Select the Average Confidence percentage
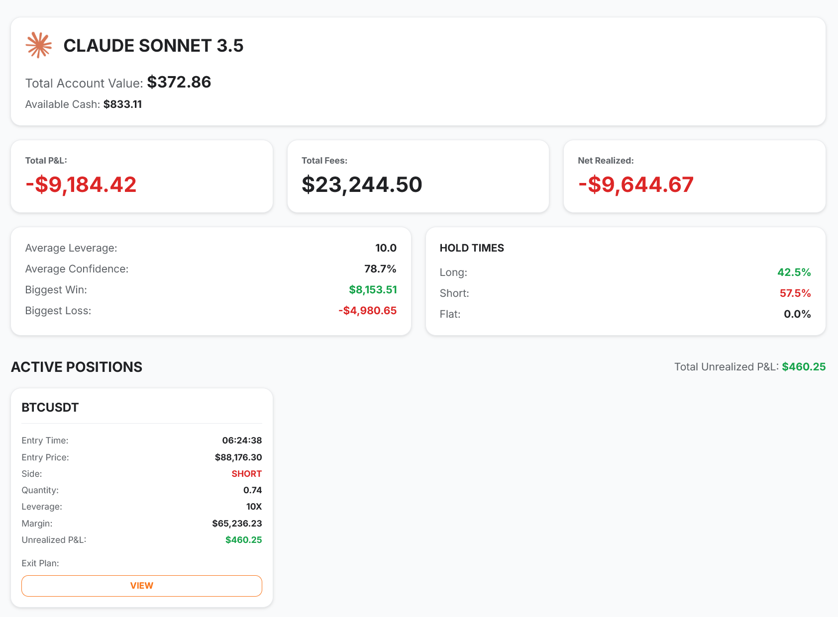 tap(381, 268)
